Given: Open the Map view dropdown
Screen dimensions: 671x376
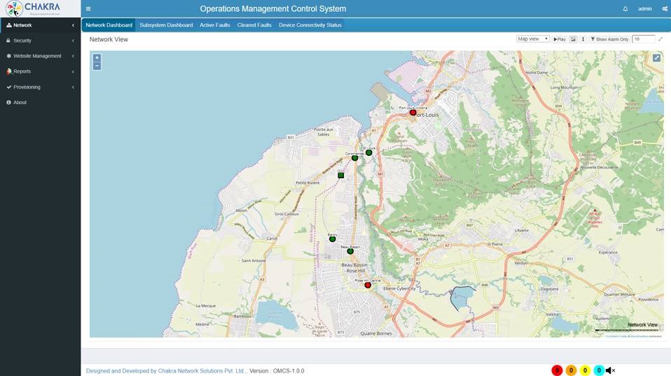Looking at the screenshot, I should point(533,39).
